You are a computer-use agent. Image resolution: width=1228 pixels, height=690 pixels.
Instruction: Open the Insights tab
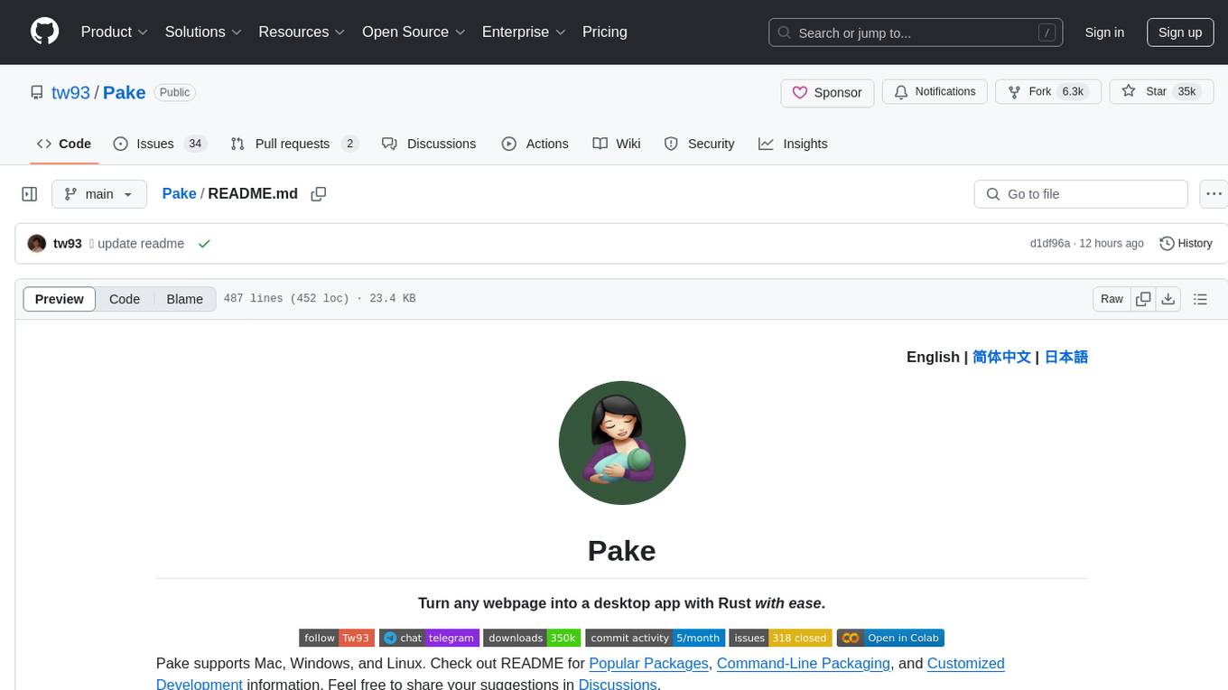click(x=793, y=144)
